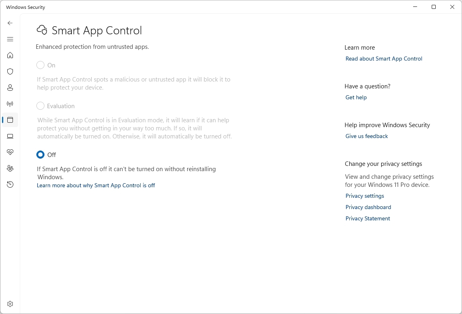This screenshot has height=314, width=462.
Task: Open Protection history from the sidebar
Action: pyautogui.click(x=10, y=184)
